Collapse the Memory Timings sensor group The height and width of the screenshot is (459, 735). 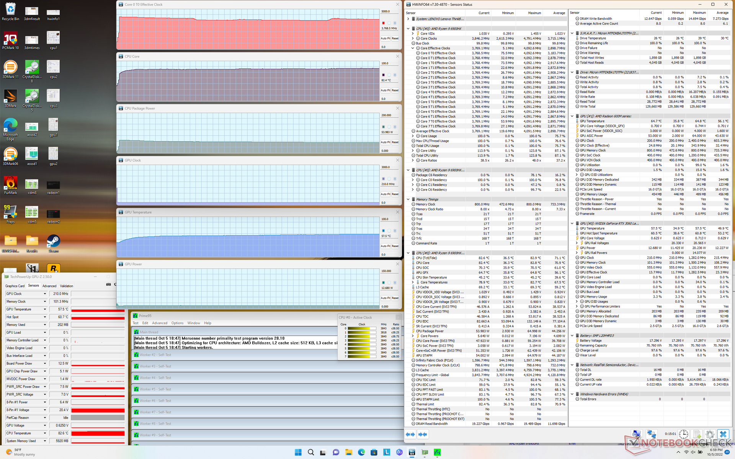pyautogui.click(x=408, y=199)
